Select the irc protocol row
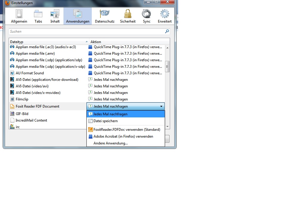Viewport: 286px width, 214px height. pyautogui.click(x=48, y=127)
